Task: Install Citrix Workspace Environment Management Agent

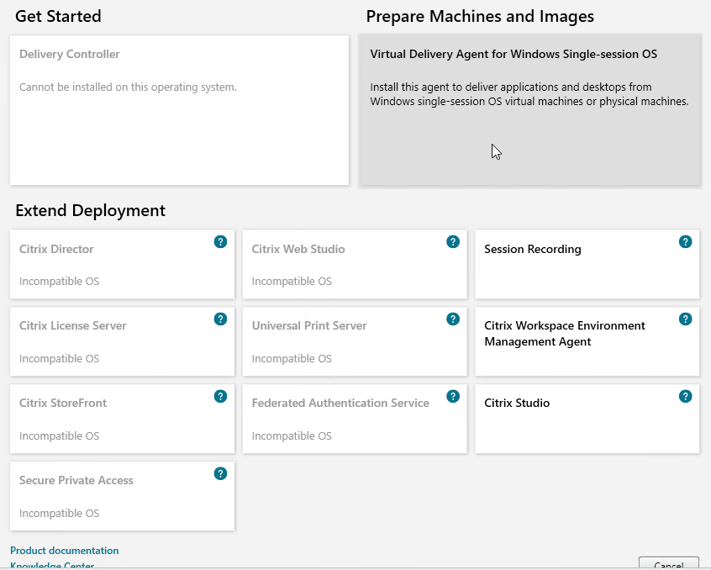Action: point(587,341)
